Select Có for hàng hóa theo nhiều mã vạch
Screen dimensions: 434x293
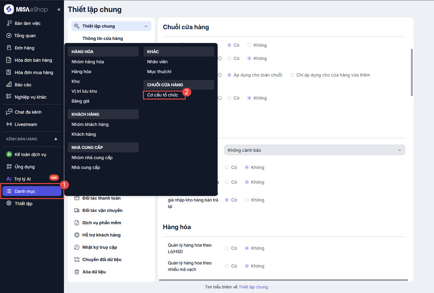[x=227, y=266]
